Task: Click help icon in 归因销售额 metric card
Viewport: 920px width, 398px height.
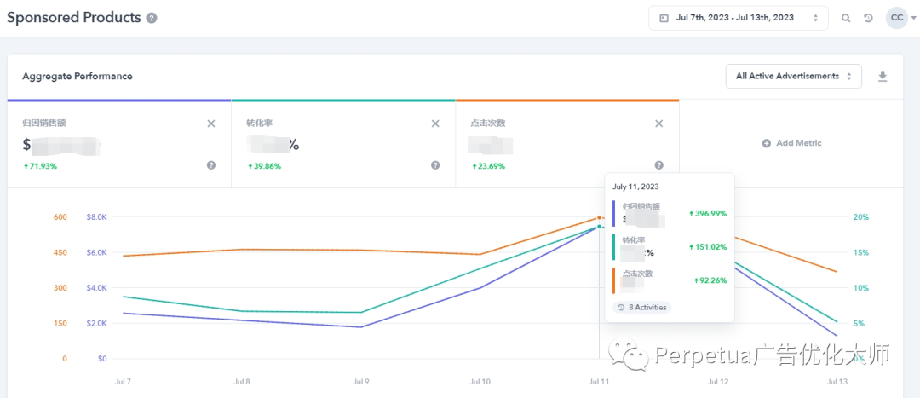Action: [x=211, y=165]
